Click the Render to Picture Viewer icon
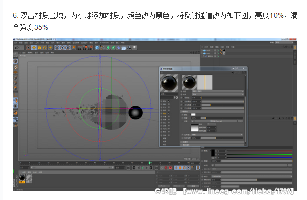Screen dimensions: 307x200 pos(85,48)
